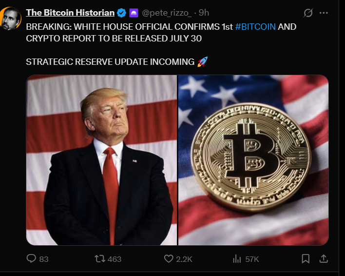Click the 463 repost count
The width and height of the screenshot is (345, 276).
tap(115, 259)
